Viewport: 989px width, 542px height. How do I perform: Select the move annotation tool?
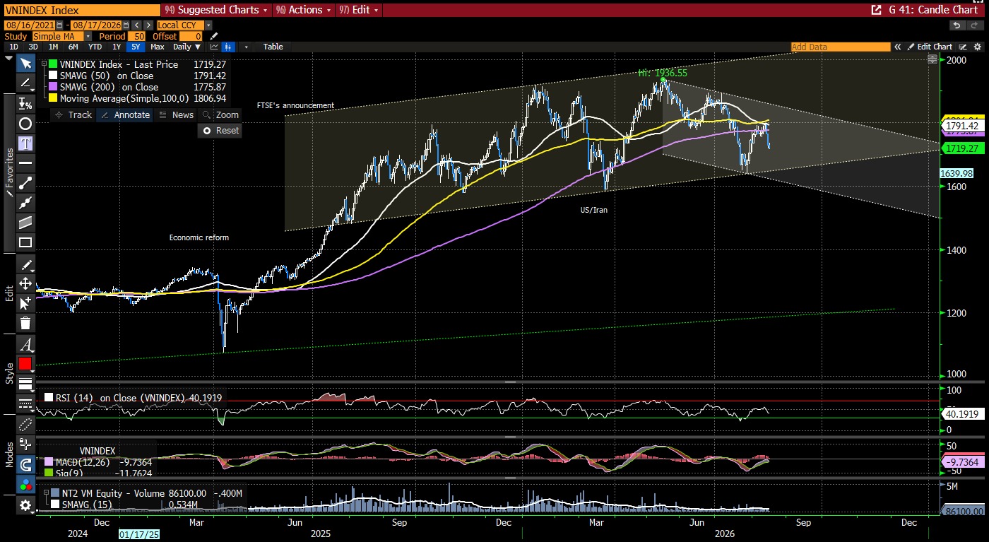click(25, 284)
